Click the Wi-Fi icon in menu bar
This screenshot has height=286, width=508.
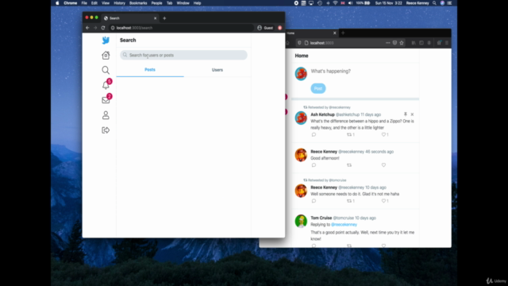point(335,3)
